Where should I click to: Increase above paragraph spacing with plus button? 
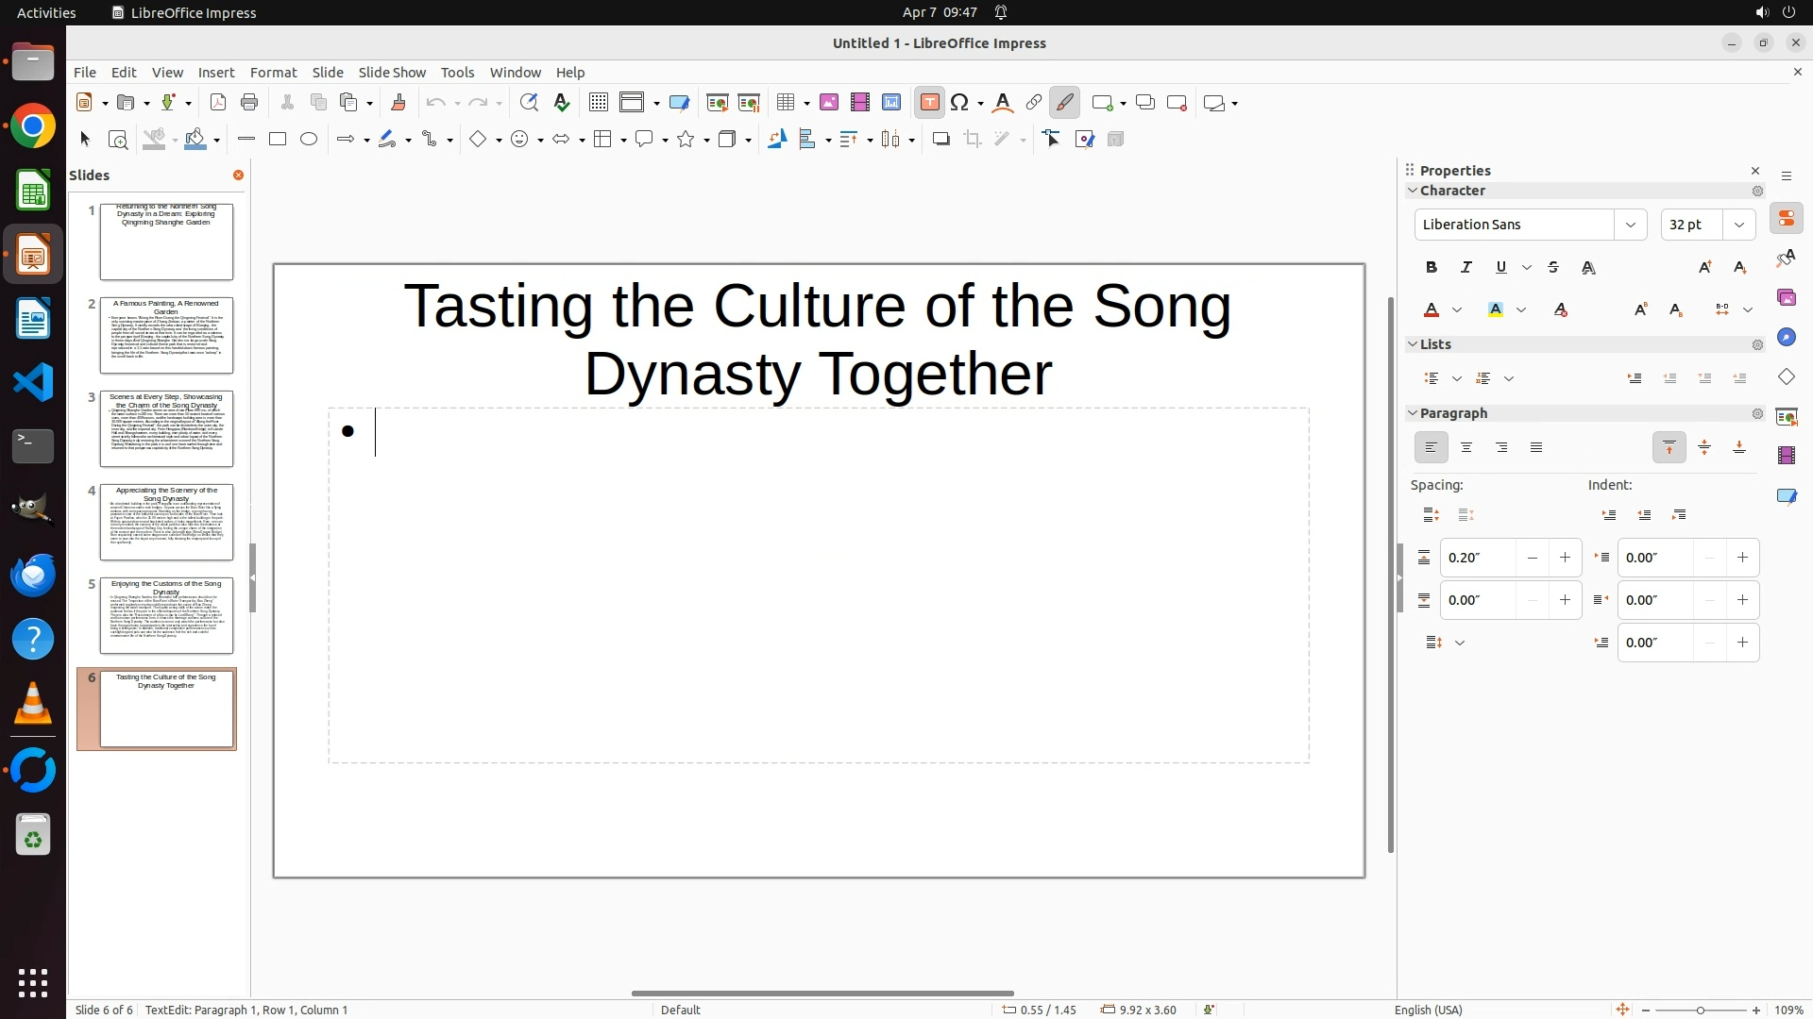click(x=1566, y=558)
